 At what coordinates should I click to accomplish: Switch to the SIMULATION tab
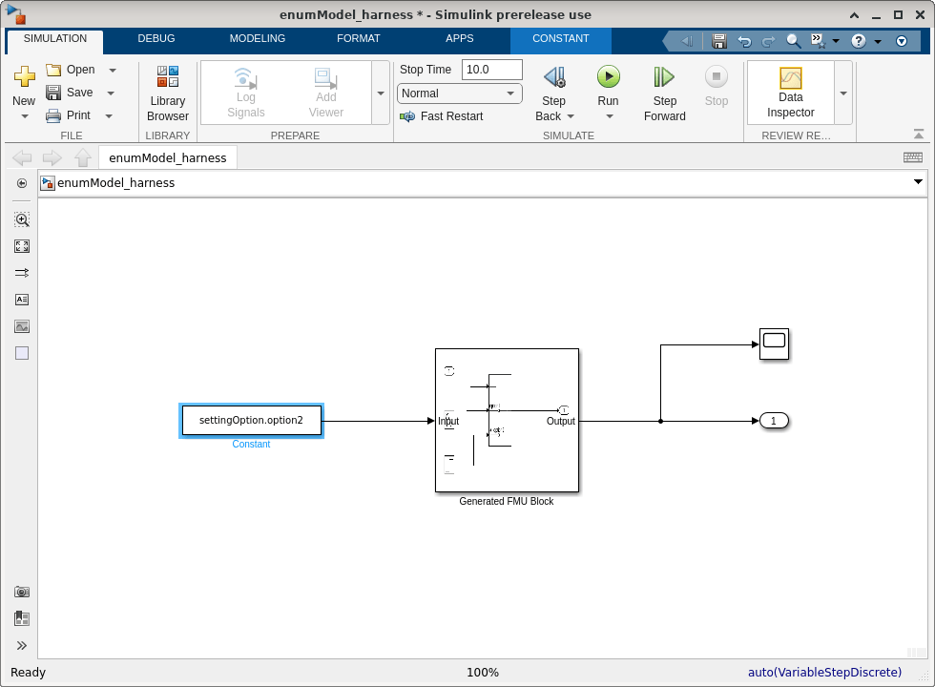(55, 39)
